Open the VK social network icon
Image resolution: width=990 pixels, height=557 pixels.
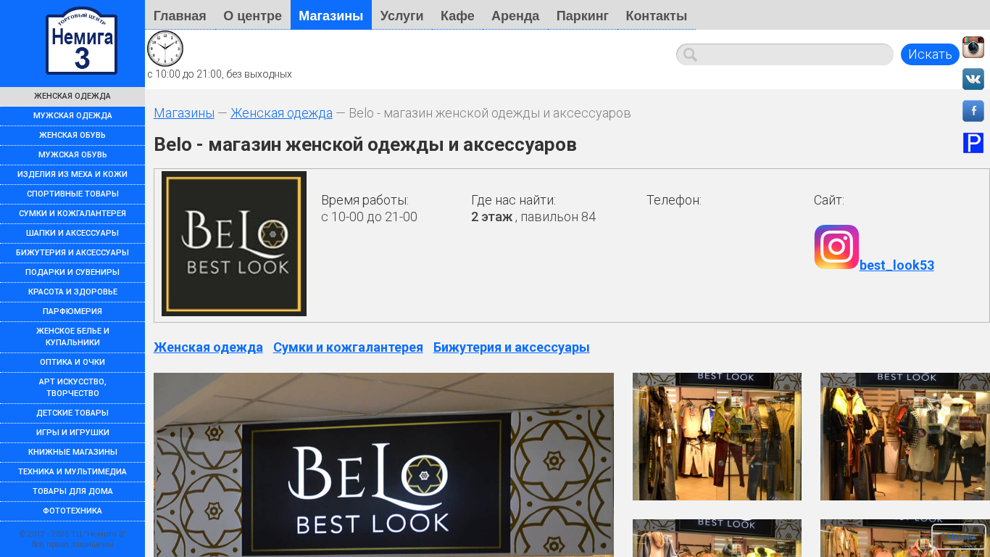coord(973,79)
